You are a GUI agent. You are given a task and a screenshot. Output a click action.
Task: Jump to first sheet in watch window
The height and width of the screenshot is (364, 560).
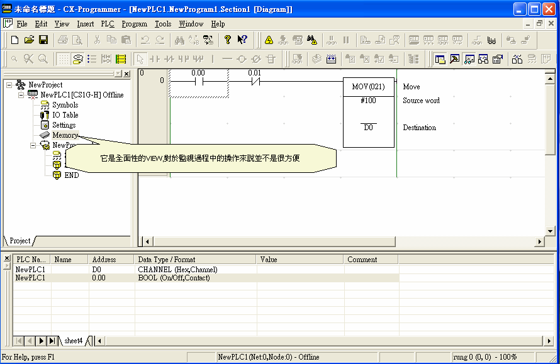pos(19,341)
